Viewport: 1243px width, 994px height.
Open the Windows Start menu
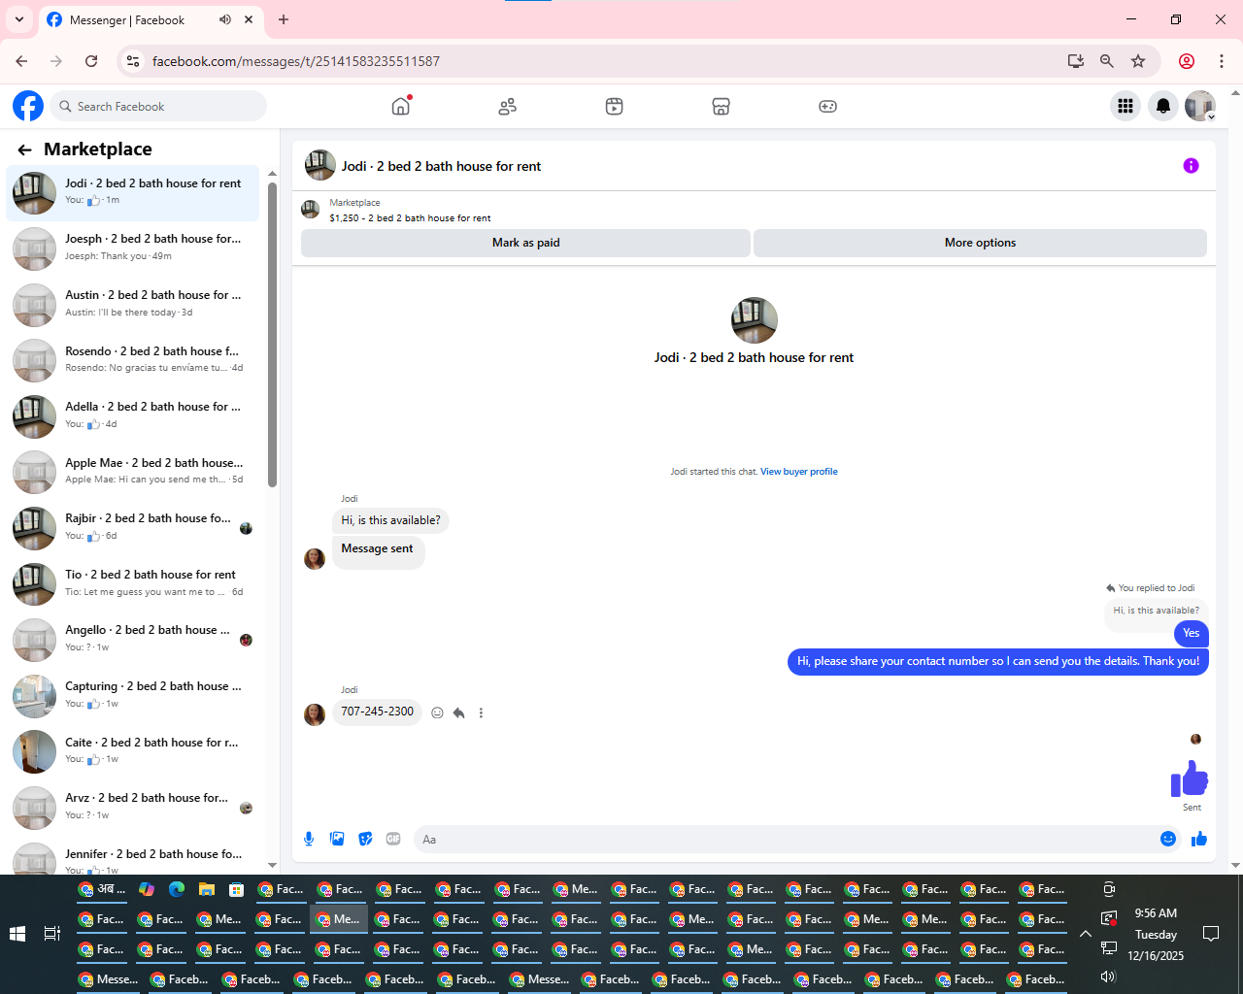17,934
